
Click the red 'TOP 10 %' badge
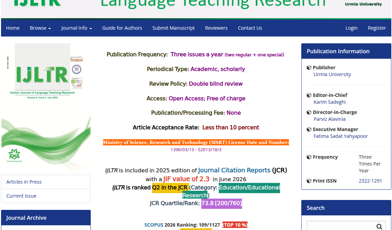tap(235, 225)
